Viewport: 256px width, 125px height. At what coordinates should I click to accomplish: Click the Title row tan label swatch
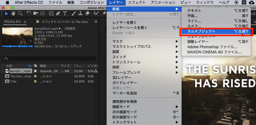35,81
